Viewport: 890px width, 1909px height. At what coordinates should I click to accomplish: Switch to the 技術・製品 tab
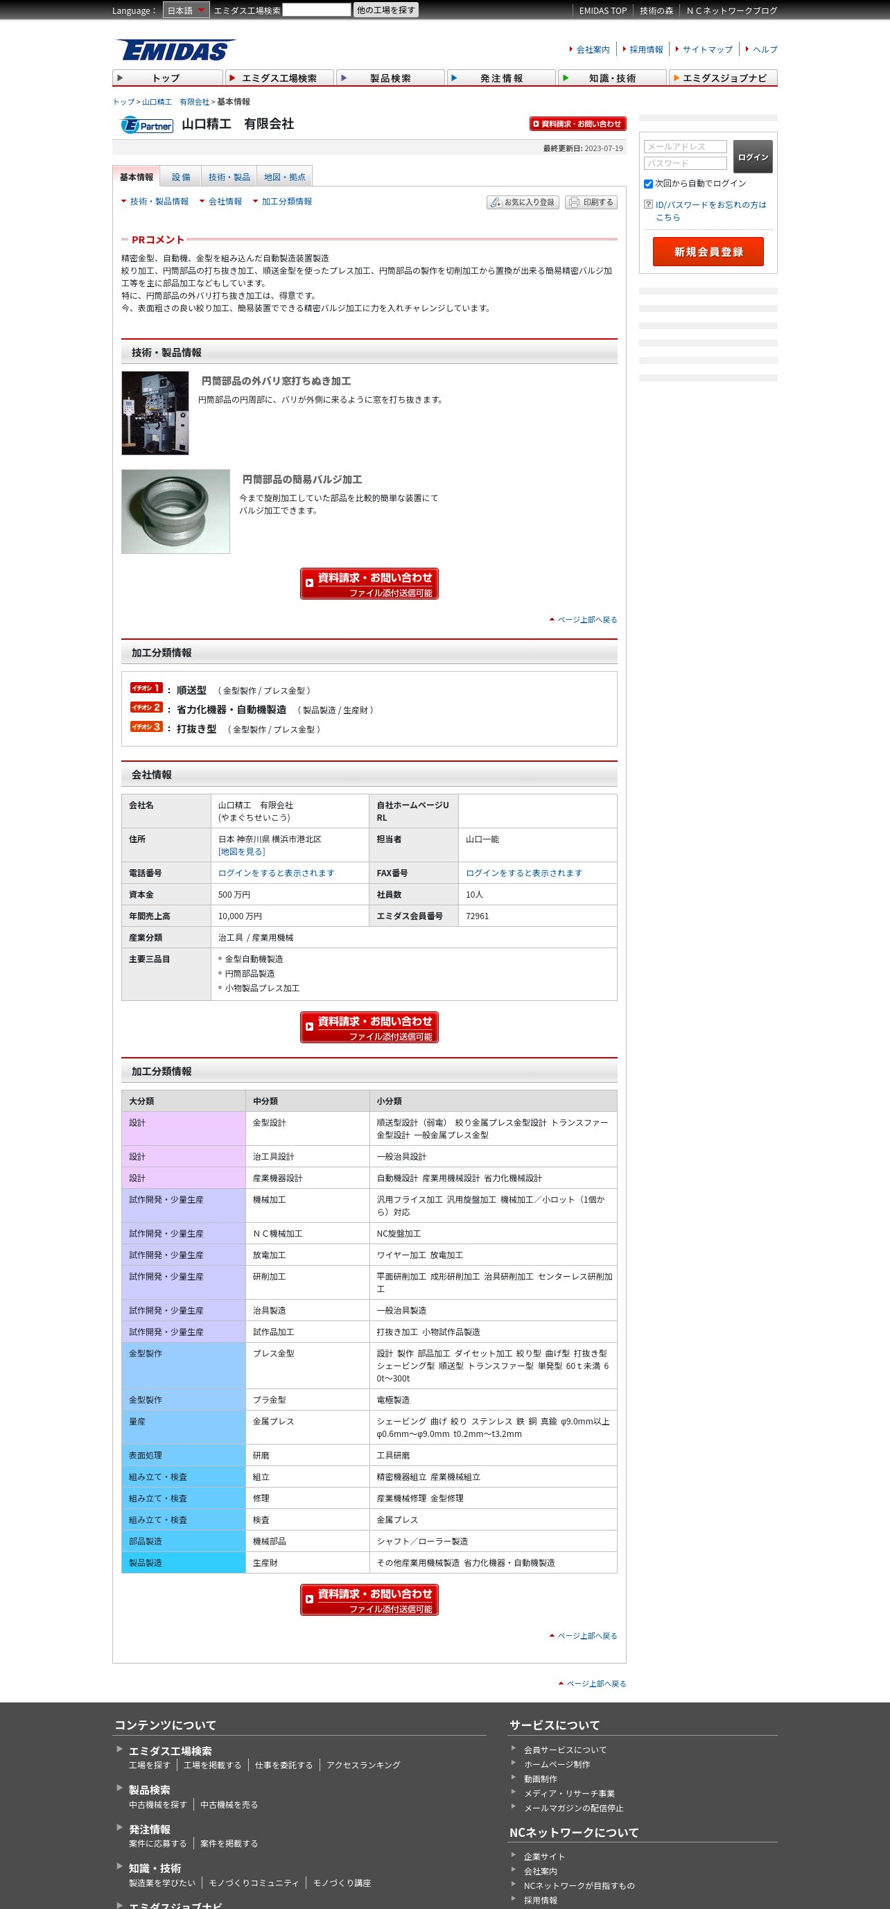click(229, 176)
